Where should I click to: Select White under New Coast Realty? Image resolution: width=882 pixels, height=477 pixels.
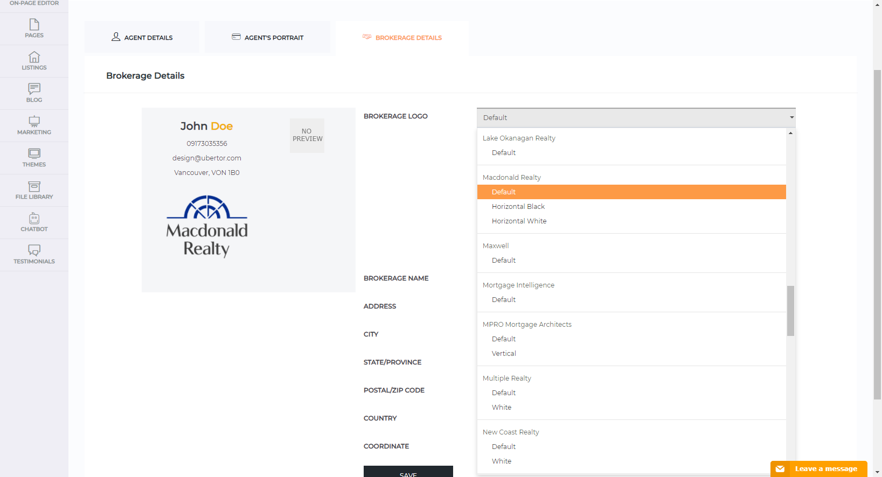point(631,461)
